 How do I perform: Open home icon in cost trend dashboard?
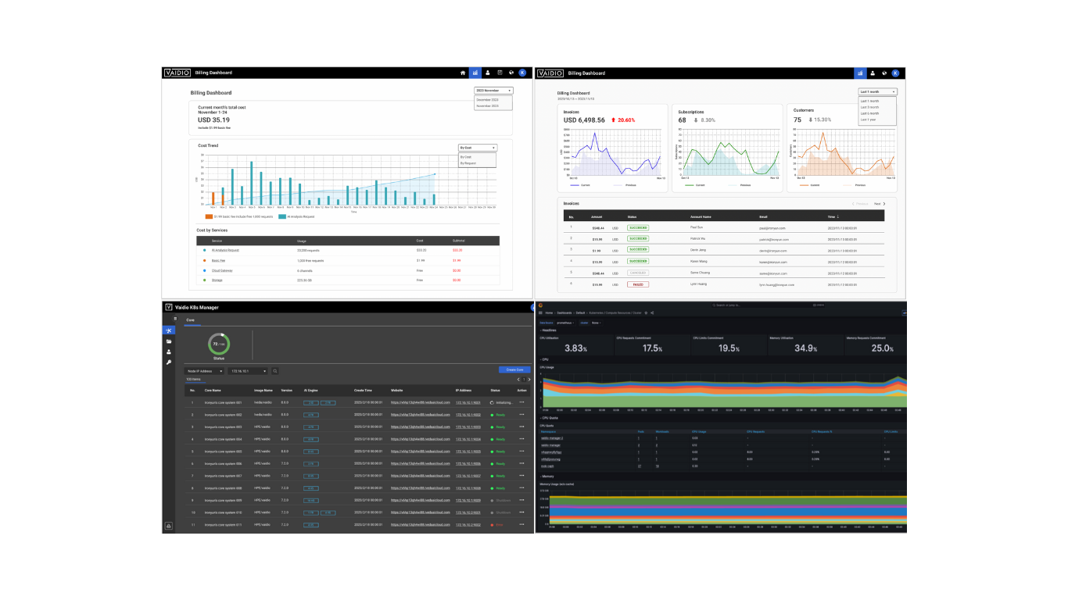tap(463, 73)
